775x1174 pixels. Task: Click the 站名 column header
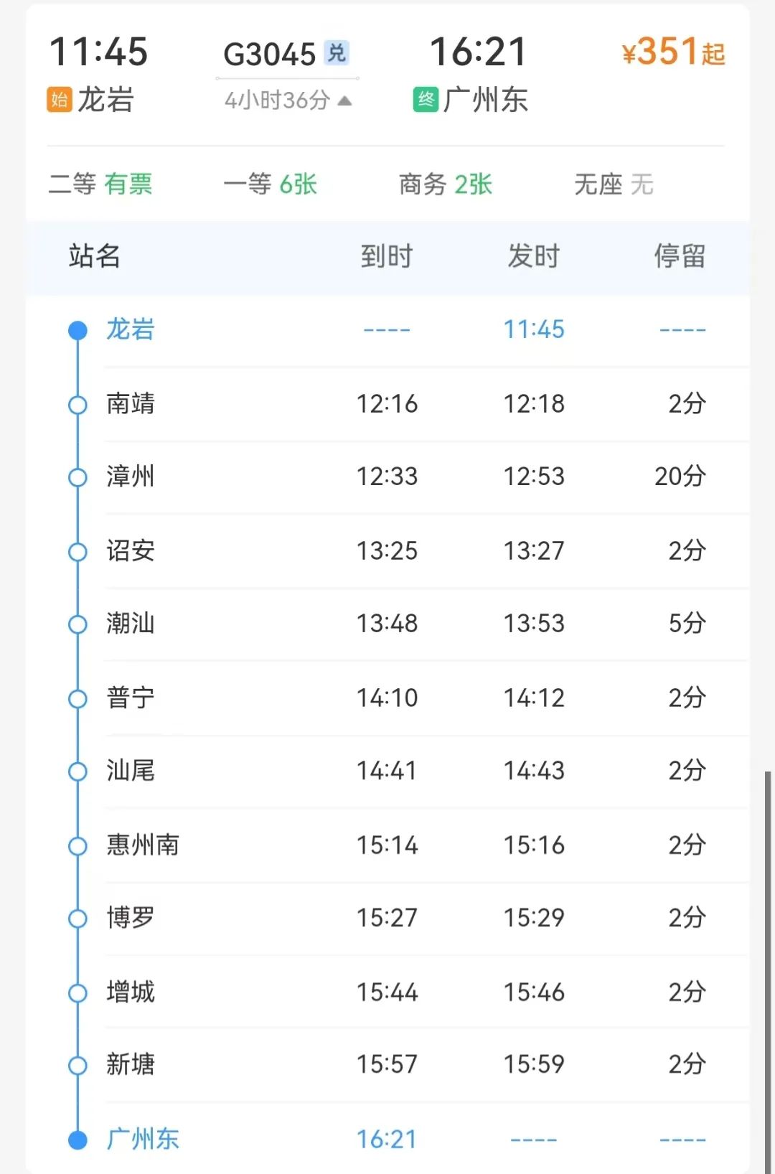(94, 256)
